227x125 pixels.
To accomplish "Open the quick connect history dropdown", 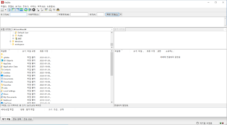I will (x=121, y=14).
